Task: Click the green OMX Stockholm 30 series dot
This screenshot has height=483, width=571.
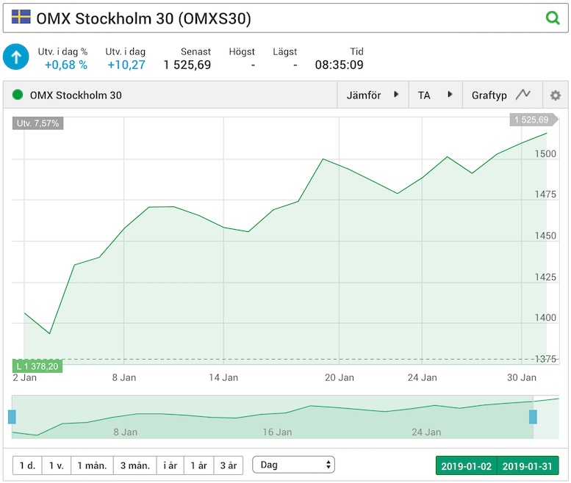Action: pyautogui.click(x=18, y=95)
